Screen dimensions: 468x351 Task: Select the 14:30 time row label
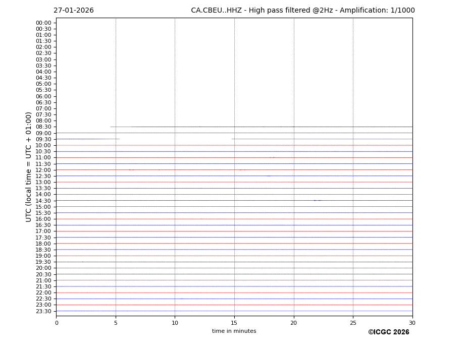click(43, 201)
